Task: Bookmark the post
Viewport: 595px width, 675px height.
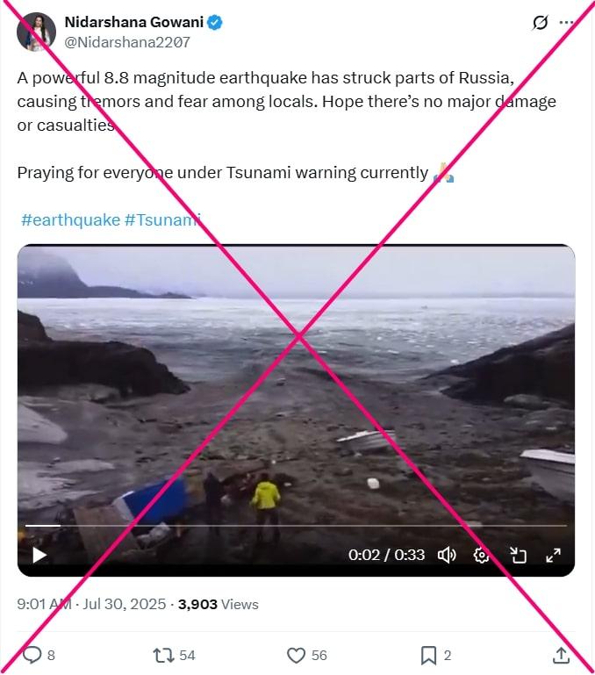Action: tap(428, 656)
